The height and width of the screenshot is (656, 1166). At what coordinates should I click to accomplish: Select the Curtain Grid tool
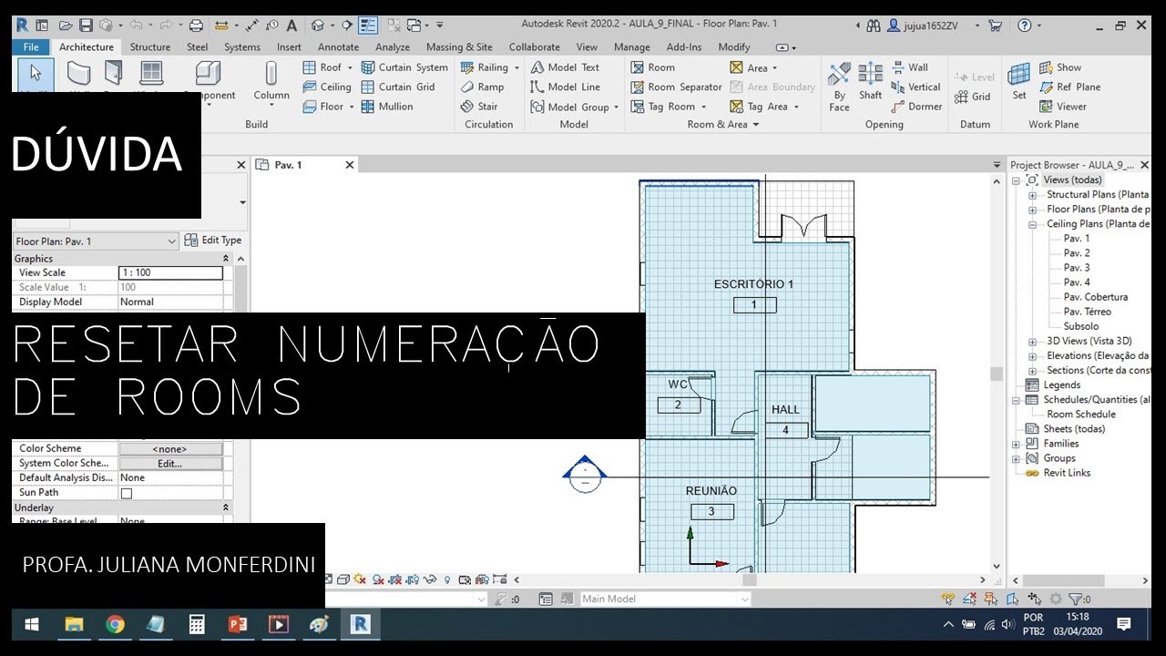click(x=398, y=87)
